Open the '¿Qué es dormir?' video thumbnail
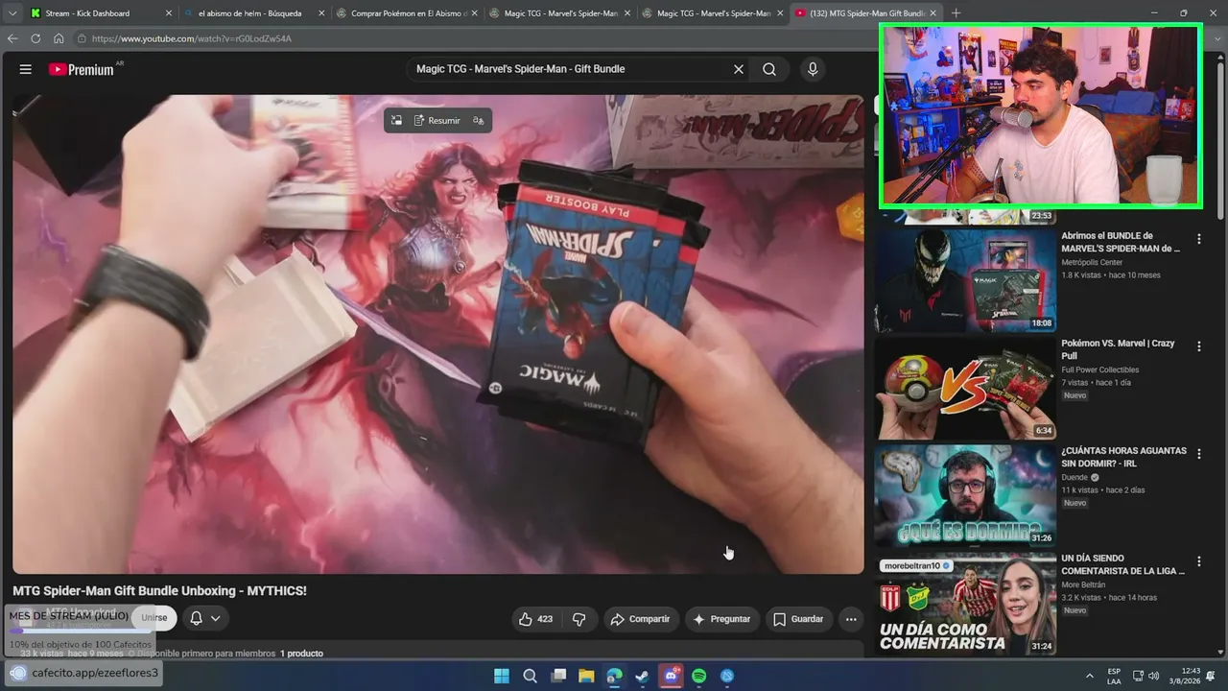Image resolution: width=1228 pixels, height=691 pixels. pyautogui.click(x=965, y=496)
